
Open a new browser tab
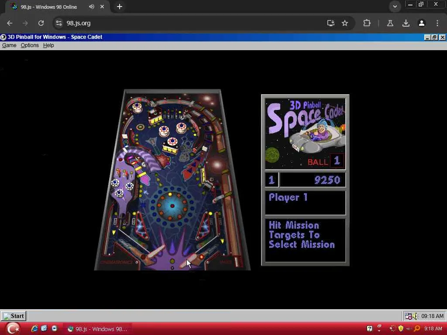tap(120, 7)
